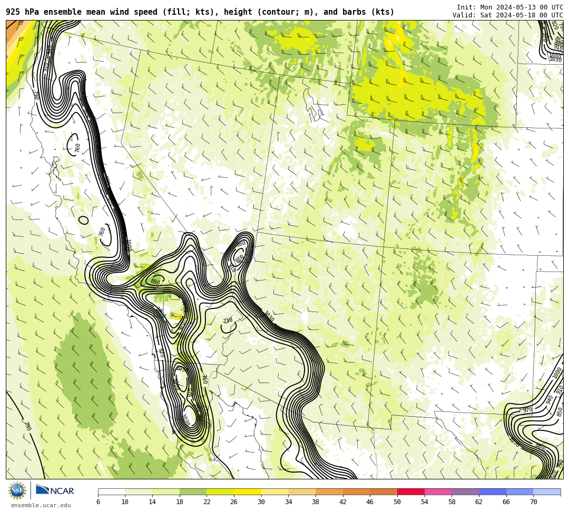This screenshot has height=512, width=569.
Task: Pick the yellow-green 22–26 kts legend swatch
Action: point(220,491)
